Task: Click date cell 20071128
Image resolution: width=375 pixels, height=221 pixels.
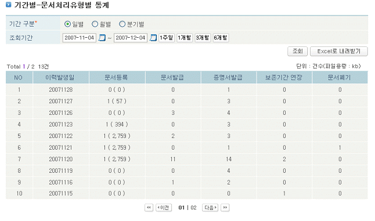Action: coord(61,89)
